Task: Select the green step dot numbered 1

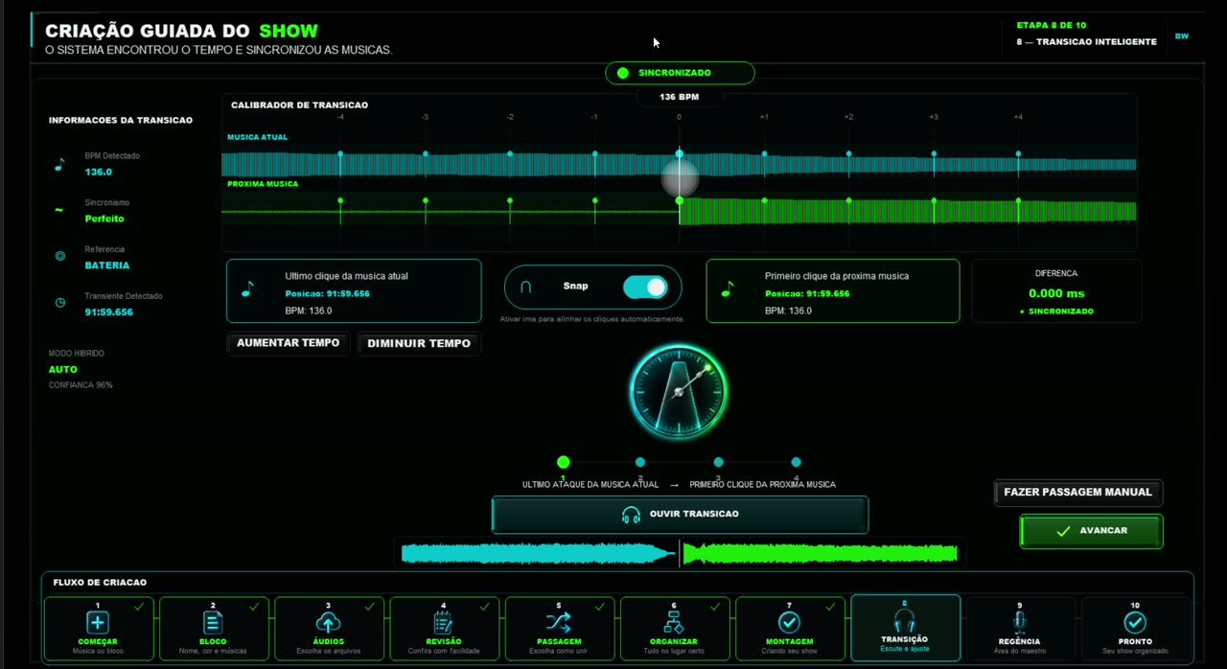Action: (x=563, y=462)
